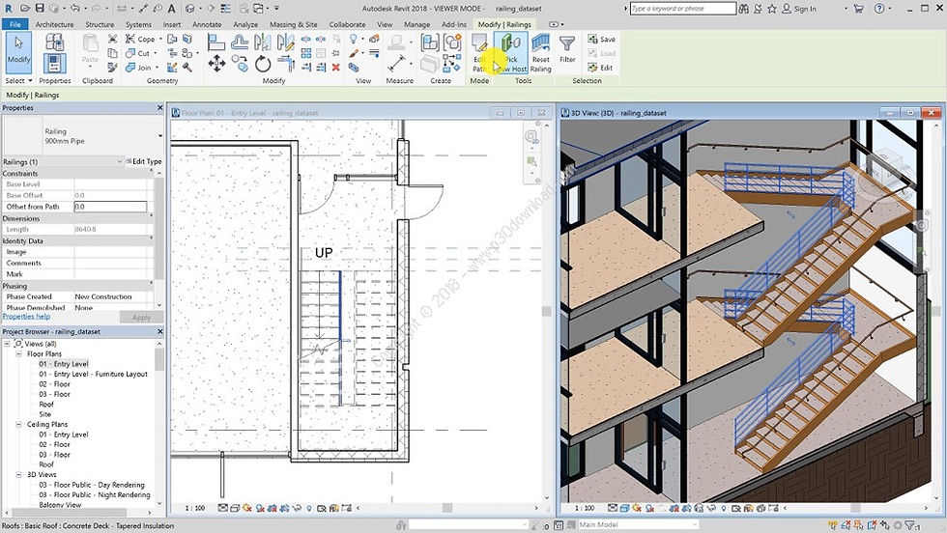The image size is (947, 533).
Task: Click the Align tool in Modify panel
Action: click(x=215, y=42)
